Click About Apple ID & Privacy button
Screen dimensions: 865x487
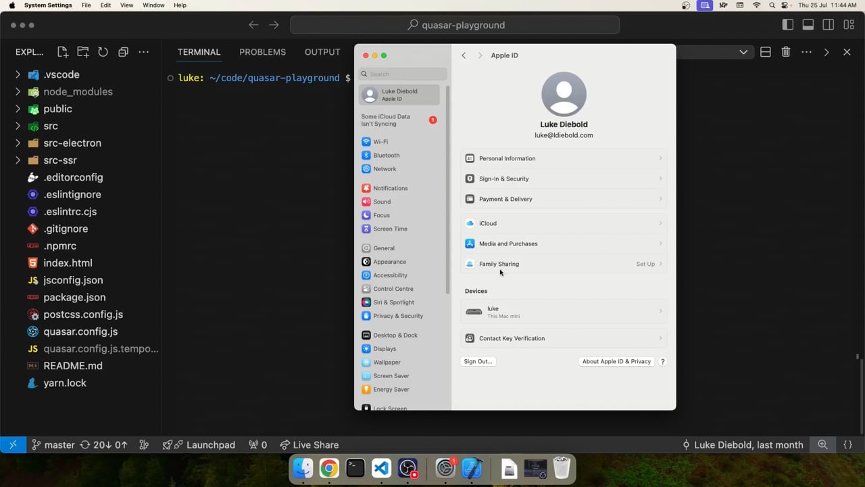pos(616,361)
